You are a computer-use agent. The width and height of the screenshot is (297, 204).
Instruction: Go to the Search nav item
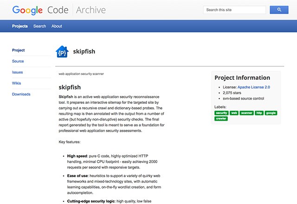[39, 26]
